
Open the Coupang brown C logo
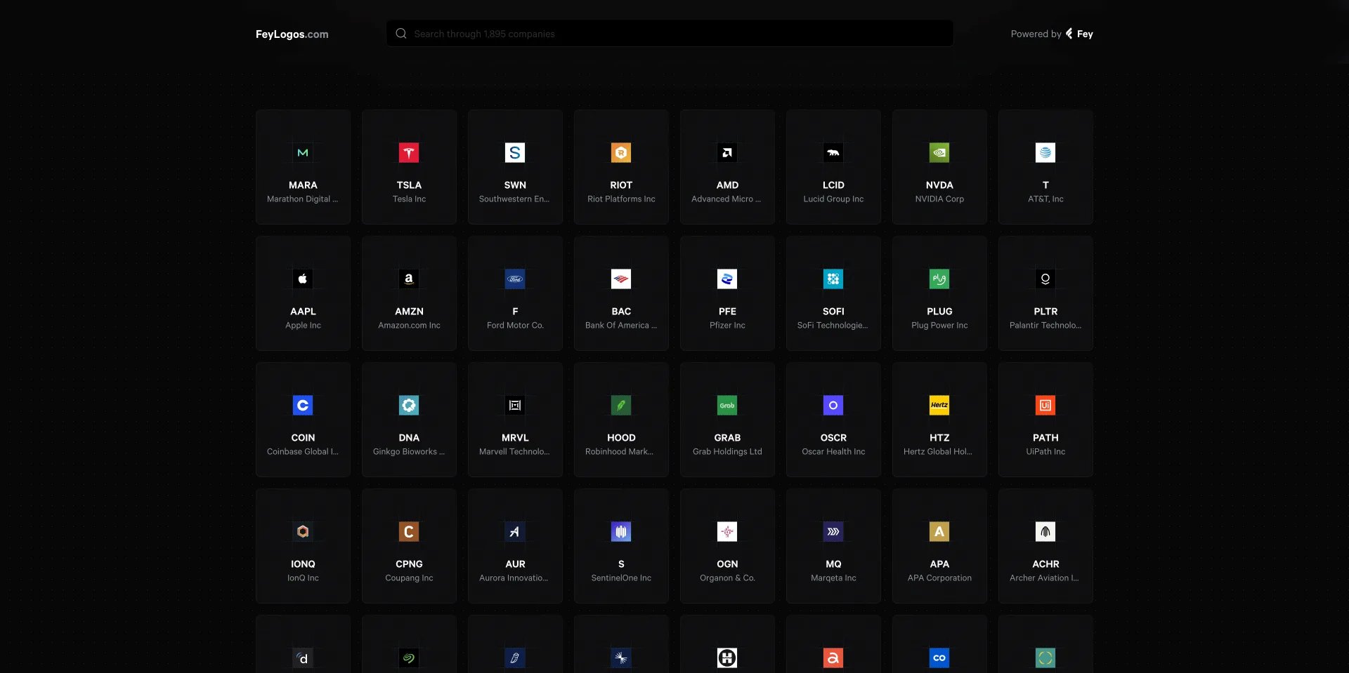point(409,531)
